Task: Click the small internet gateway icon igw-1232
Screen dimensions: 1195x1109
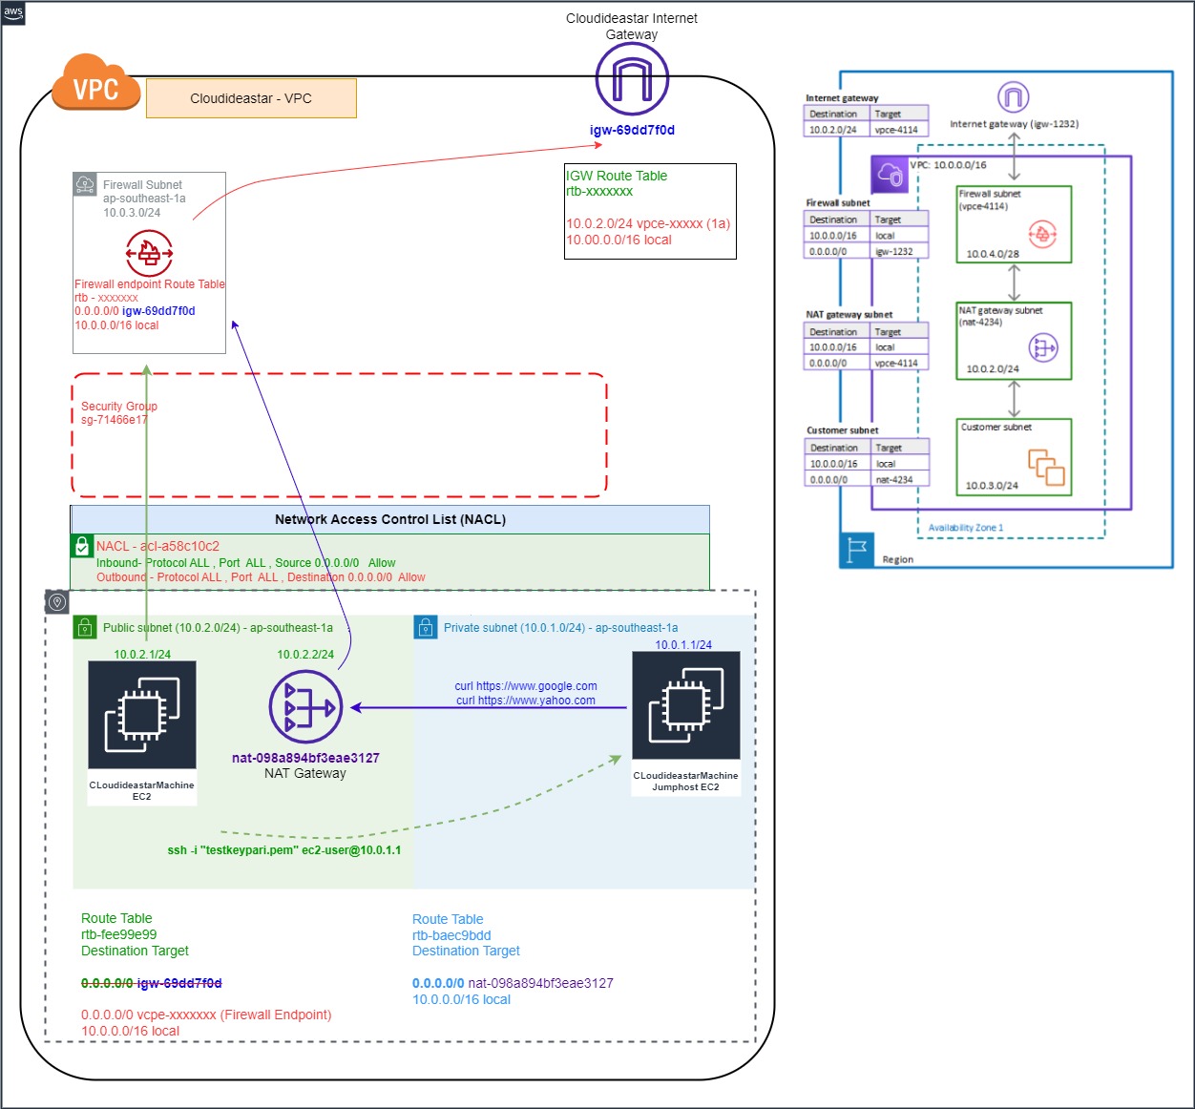Action: pyautogui.click(x=1013, y=97)
